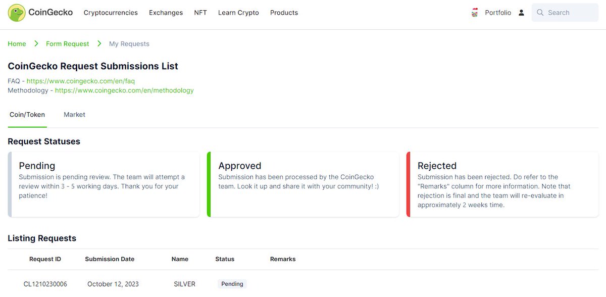Open the Cryptocurrencies menu
This screenshot has width=606, height=297.
coord(111,13)
